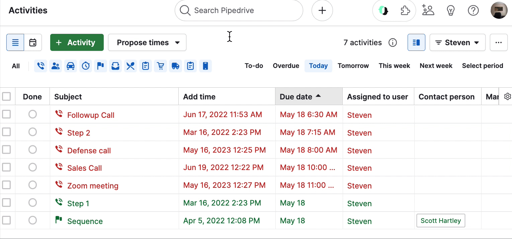The image size is (512, 239).
Task: Filter by the Email activity icon
Action: pyautogui.click(x=115, y=66)
